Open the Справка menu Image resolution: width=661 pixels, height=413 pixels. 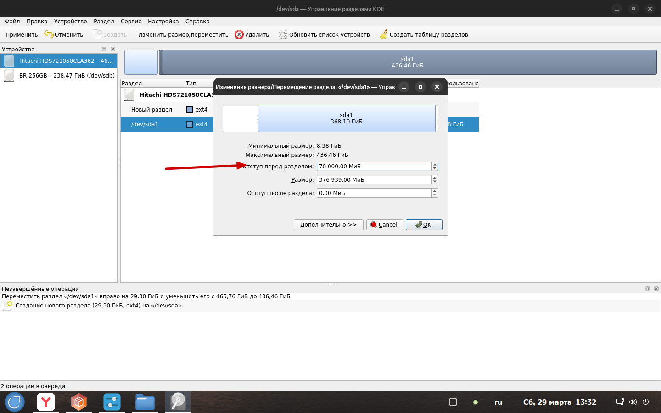197,22
